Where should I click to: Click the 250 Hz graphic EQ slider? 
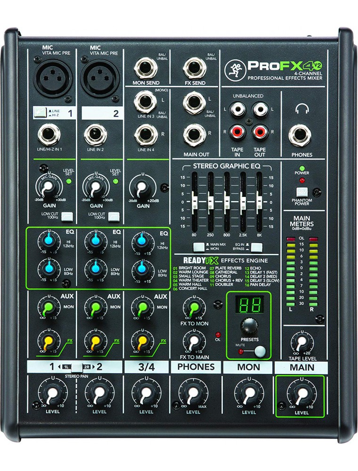[x=210, y=202]
